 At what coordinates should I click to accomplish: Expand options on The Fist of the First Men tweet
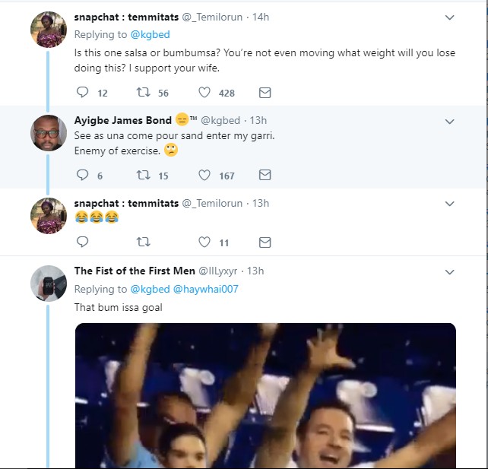click(x=449, y=271)
